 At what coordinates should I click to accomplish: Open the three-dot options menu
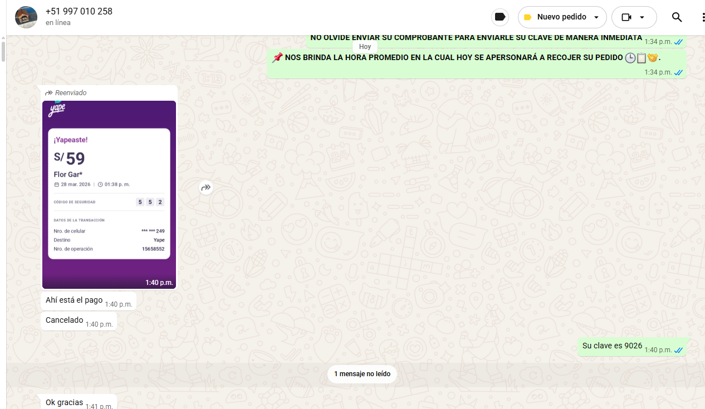703,17
